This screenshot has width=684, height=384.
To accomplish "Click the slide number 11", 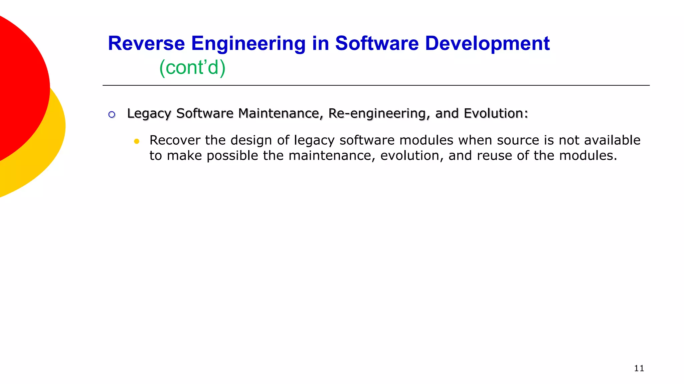I will pyautogui.click(x=639, y=368).
